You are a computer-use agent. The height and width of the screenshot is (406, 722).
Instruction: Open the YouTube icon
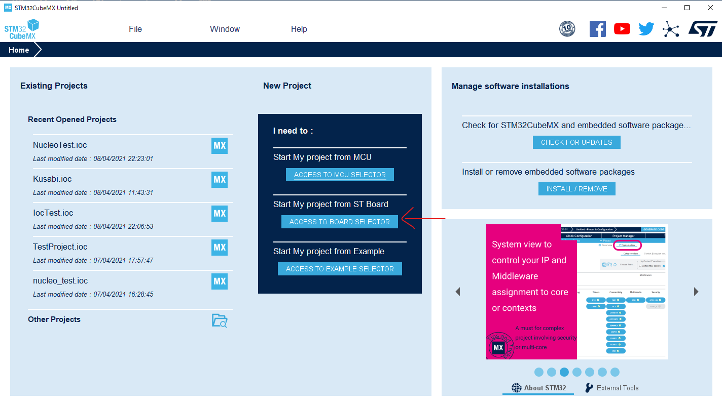point(622,29)
